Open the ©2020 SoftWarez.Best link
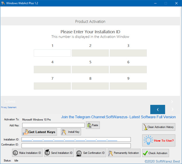Viewport: 182px width, 164px height. click(162, 161)
